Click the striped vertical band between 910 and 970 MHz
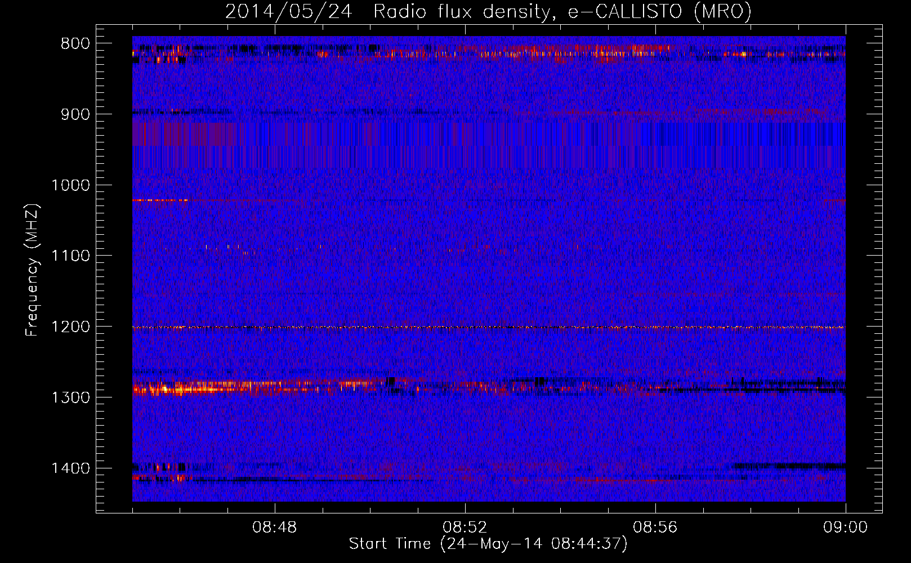The height and width of the screenshot is (563, 911). (x=489, y=145)
